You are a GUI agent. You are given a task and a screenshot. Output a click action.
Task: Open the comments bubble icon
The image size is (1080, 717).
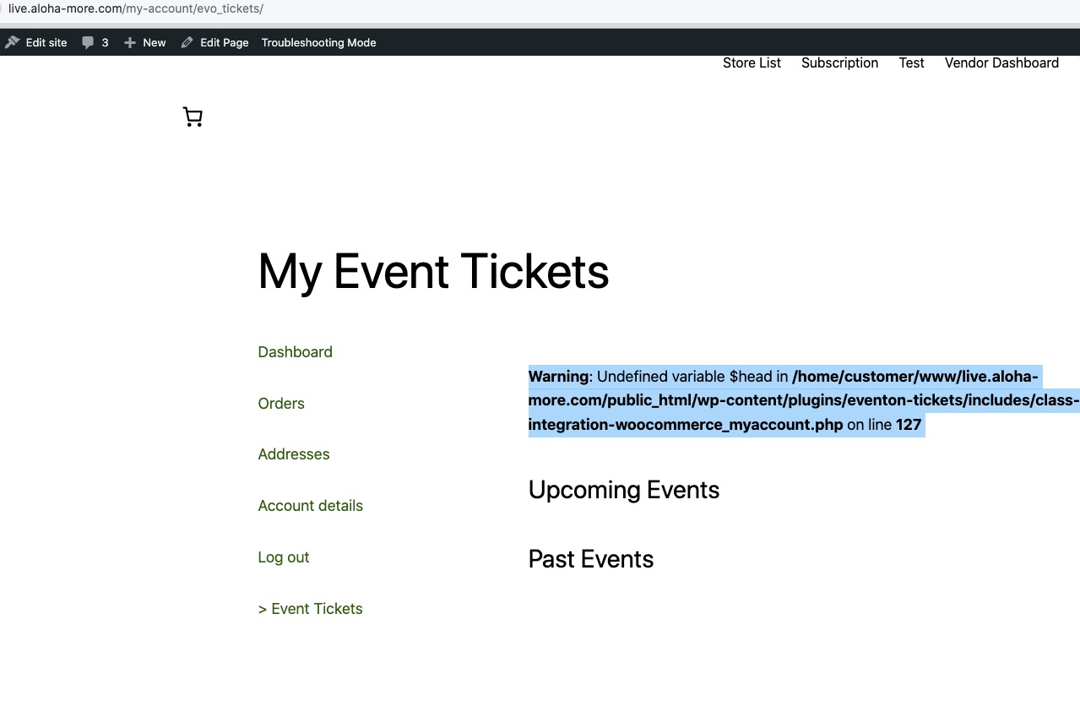(88, 42)
